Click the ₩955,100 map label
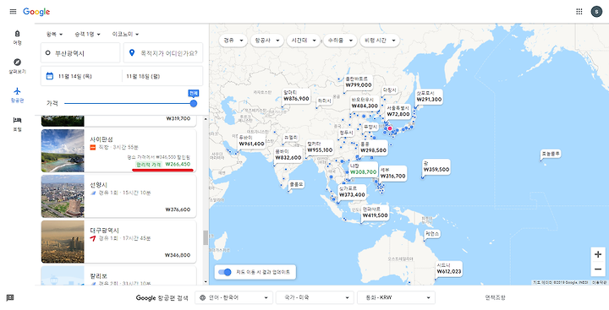 click(320, 147)
